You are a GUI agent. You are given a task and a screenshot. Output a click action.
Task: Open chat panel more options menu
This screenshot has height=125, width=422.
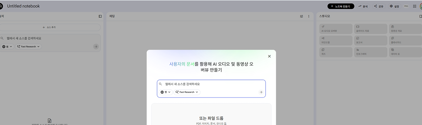309,16
